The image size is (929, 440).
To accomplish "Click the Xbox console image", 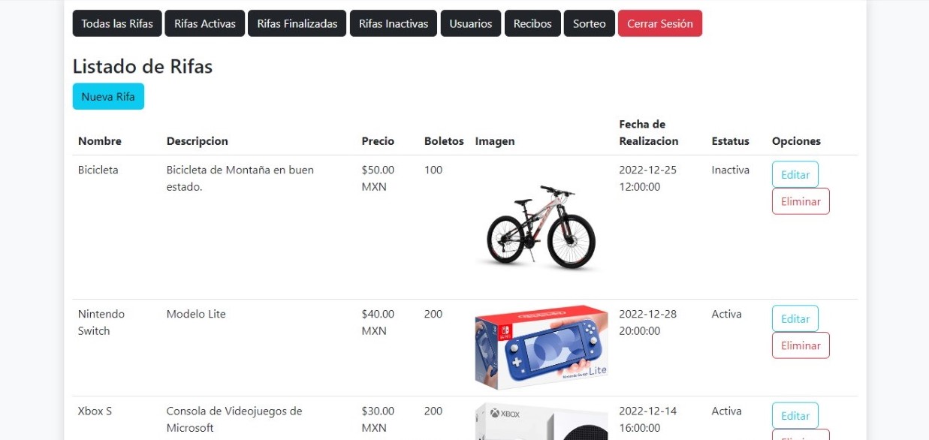I will (x=541, y=422).
